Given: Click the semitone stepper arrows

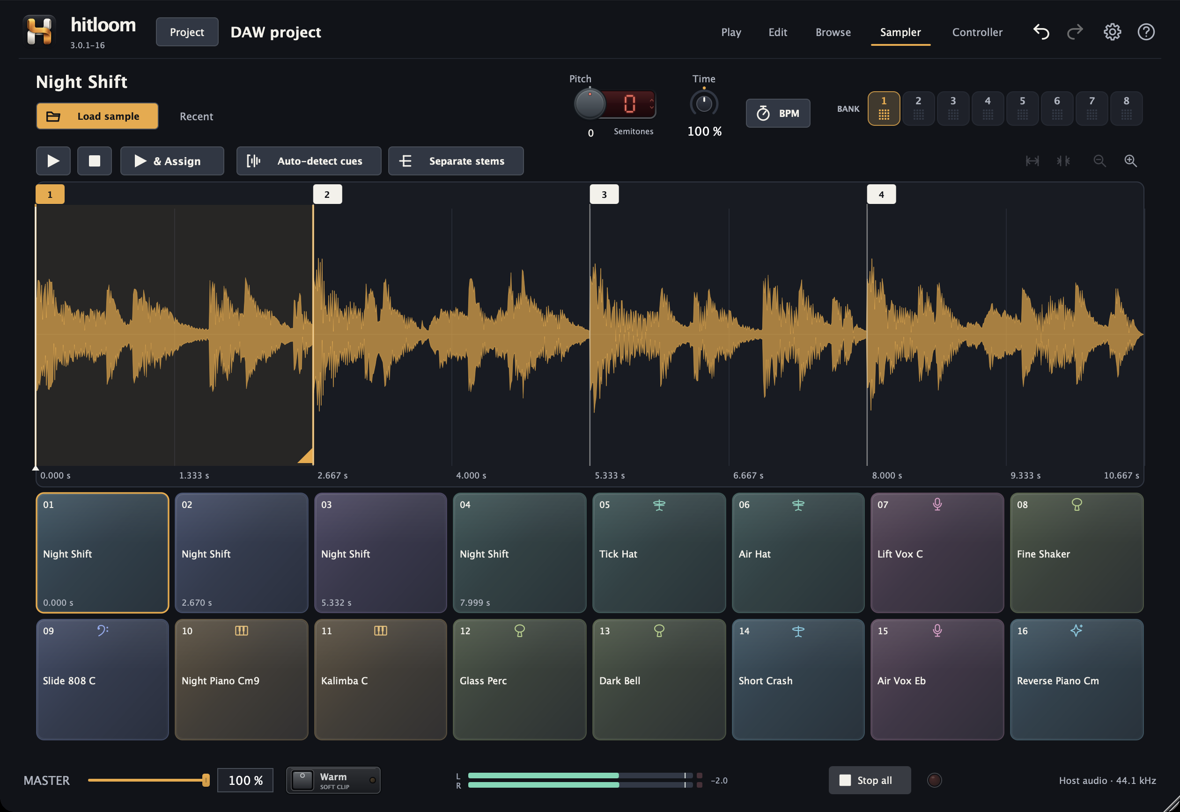Looking at the screenshot, I should click(x=651, y=104).
